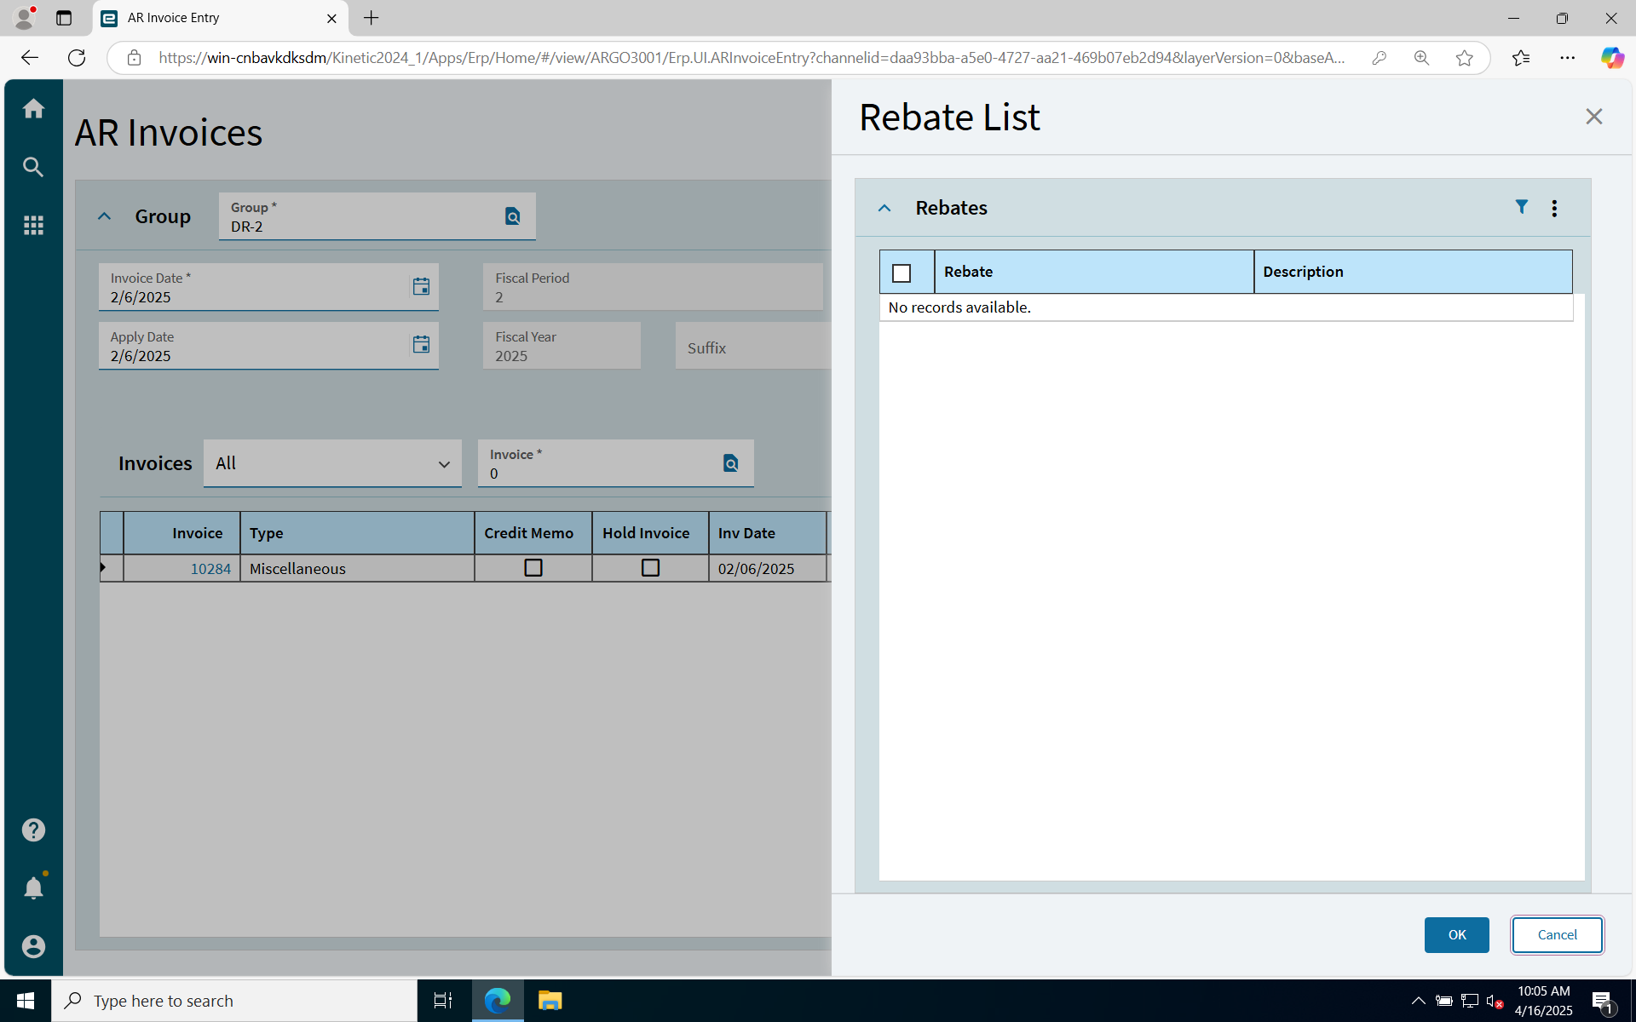Select the Miscellaneous type cell
1636x1022 pixels.
(357, 568)
